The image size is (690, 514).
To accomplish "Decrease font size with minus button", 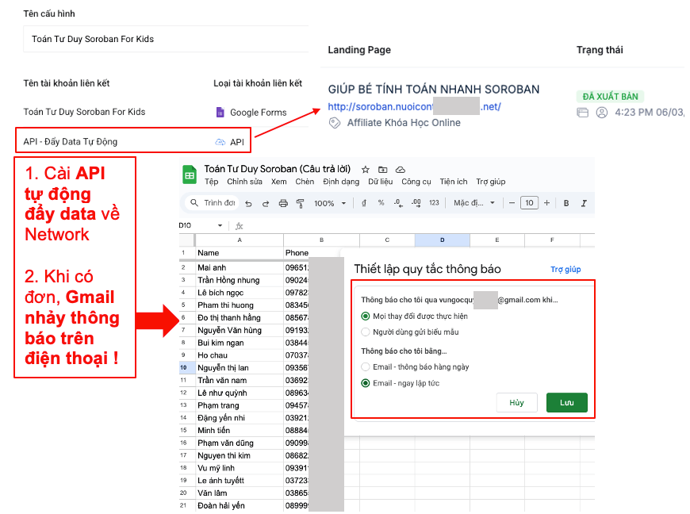I will tap(512, 203).
